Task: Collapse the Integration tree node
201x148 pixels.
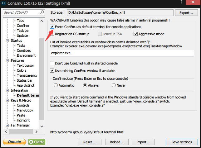Action: click(x=7, y=91)
